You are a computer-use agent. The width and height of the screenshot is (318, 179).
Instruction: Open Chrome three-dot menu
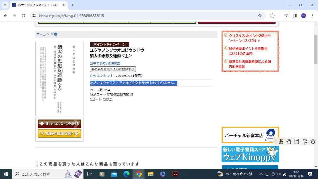tap(312, 16)
